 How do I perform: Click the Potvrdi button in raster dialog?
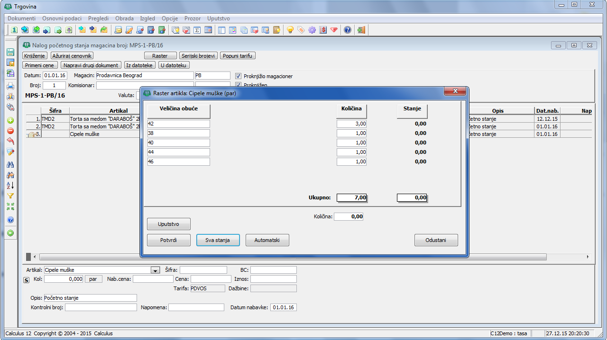[169, 240]
